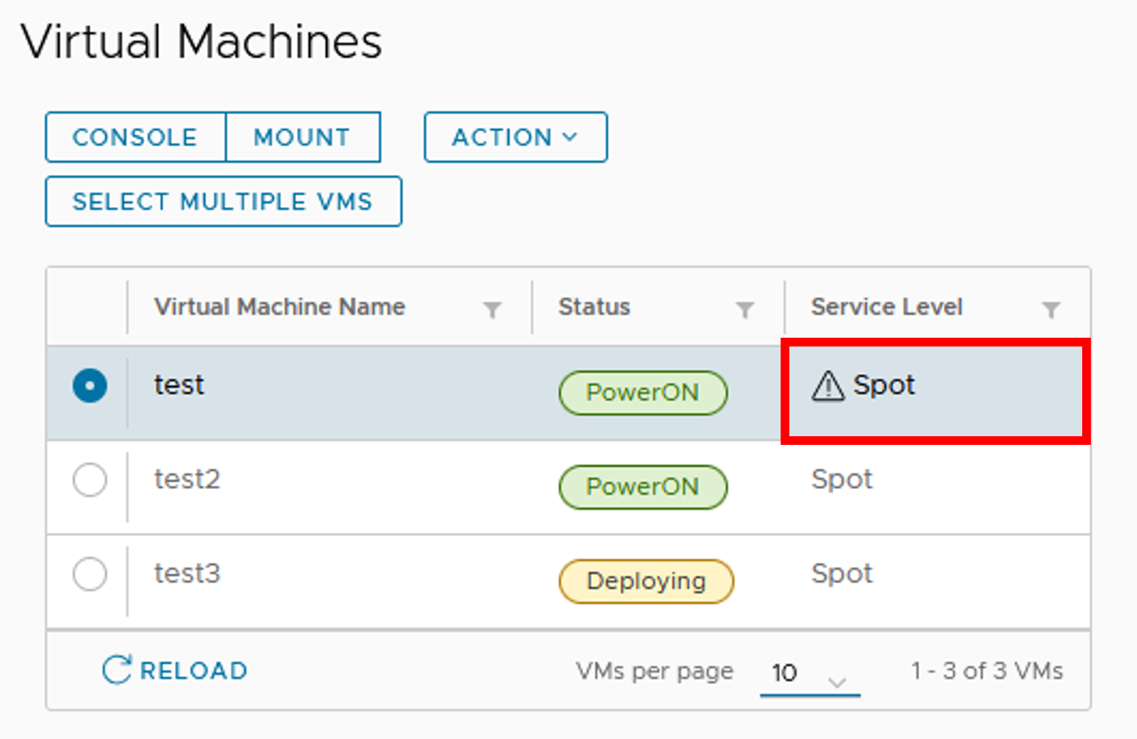Select the test2 radio button
Viewport: 1137px width, 739px height.
(90, 480)
